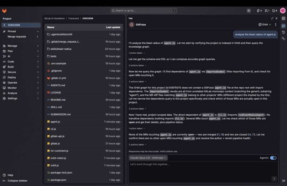Expand the Plan menu
Screen dimensions: 287x186
point(21,51)
